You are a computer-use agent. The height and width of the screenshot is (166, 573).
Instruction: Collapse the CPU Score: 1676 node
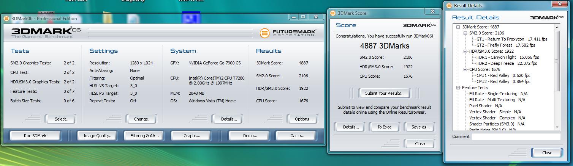pyautogui.click(x=465, y=69)
